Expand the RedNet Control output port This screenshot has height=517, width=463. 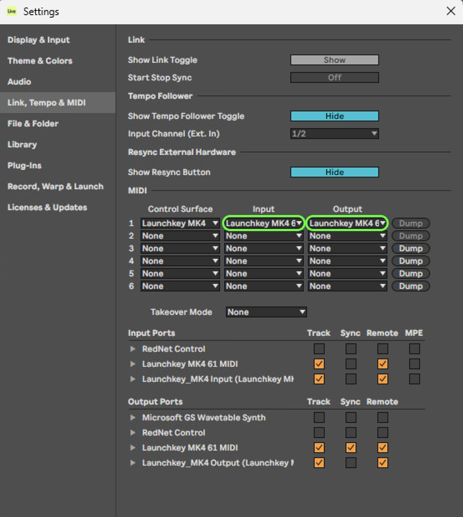[133, 433]
